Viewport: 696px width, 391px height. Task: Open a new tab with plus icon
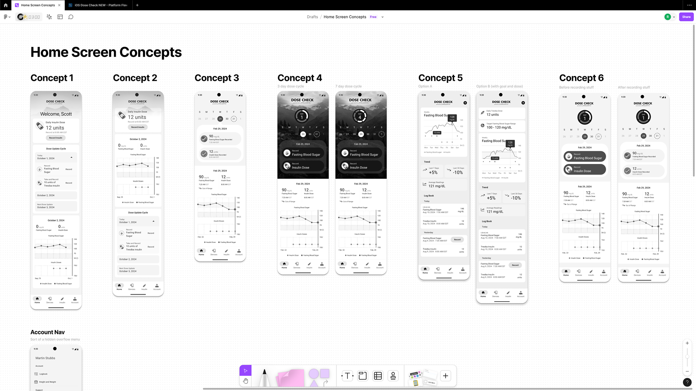[x=137, y=5]
